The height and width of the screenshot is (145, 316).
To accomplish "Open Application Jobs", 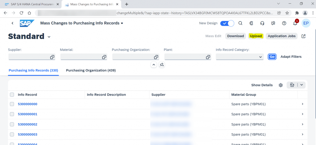I will point(281,36).
